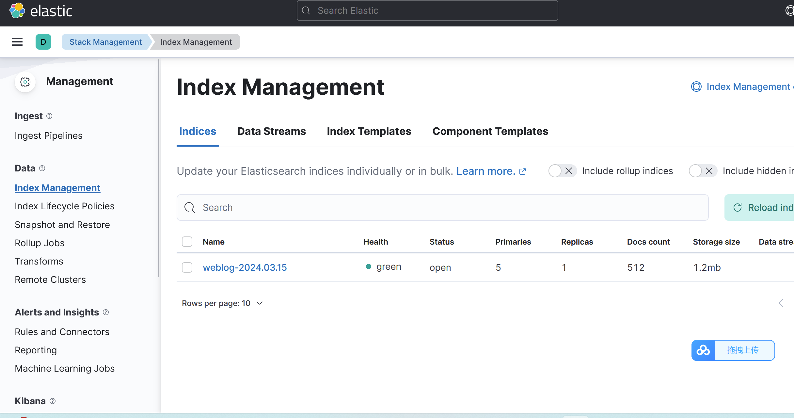Click the cloud upload widget icon
Viewport: 794px width, 418px height.
[703, 350]
